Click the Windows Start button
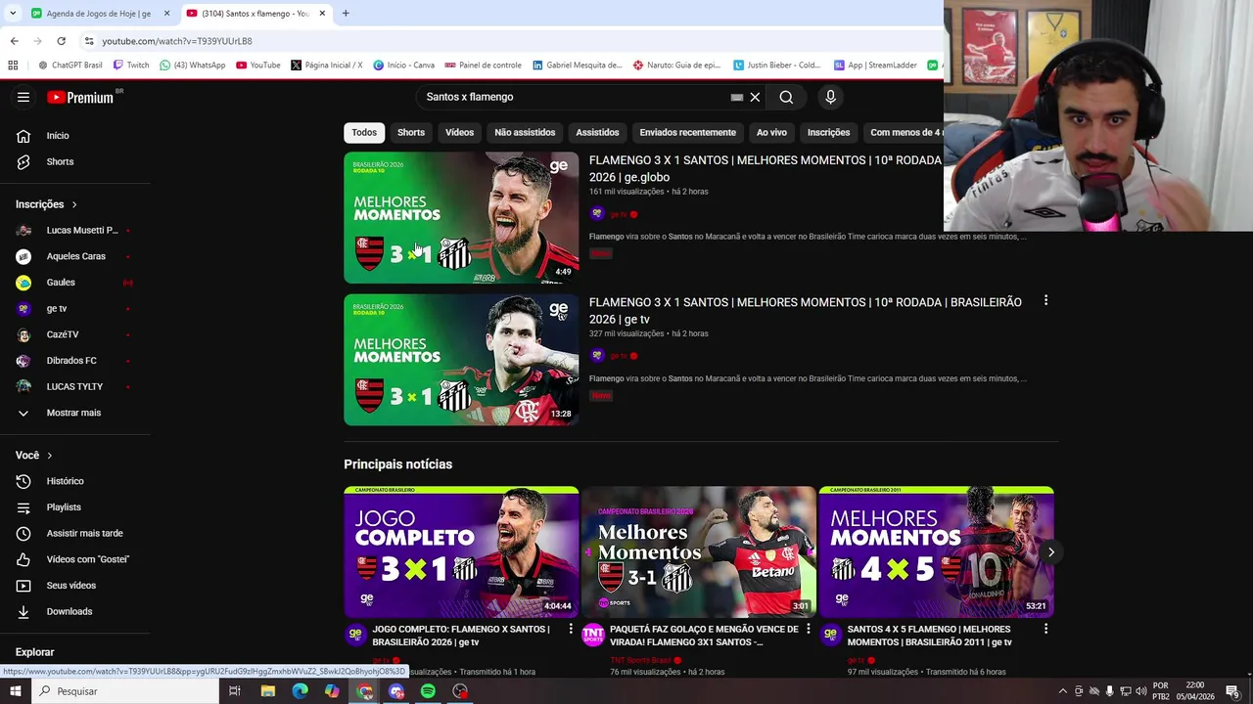 pyautogui.click(x=15, y=691)
